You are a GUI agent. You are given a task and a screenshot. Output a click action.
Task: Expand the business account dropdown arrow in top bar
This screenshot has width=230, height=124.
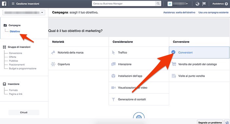tap(187, 4)
